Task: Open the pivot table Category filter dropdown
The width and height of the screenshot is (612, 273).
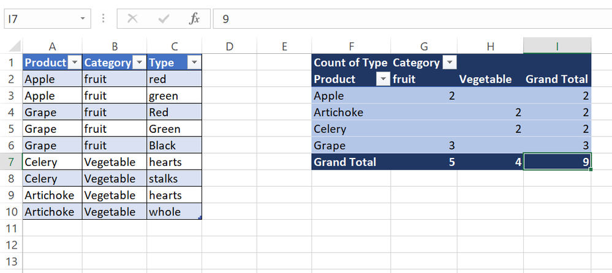Action: [x=449, y=62]
